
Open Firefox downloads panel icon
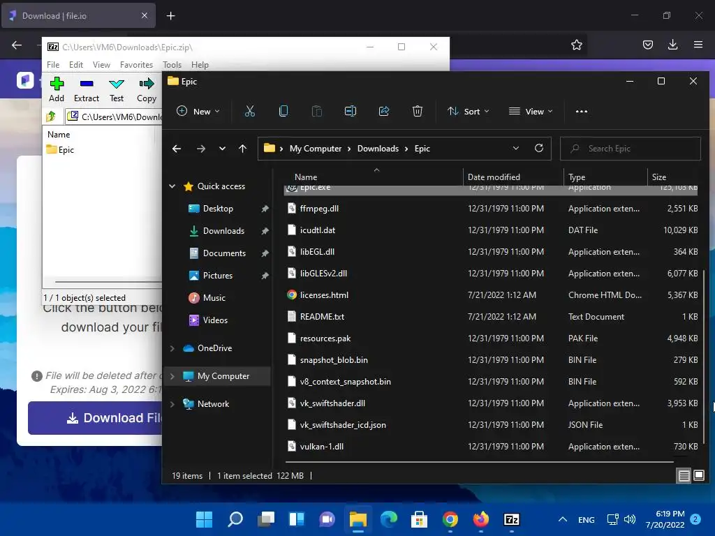(x=672, y=45)
